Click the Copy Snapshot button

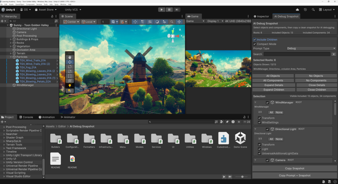[x=295, y=169]
